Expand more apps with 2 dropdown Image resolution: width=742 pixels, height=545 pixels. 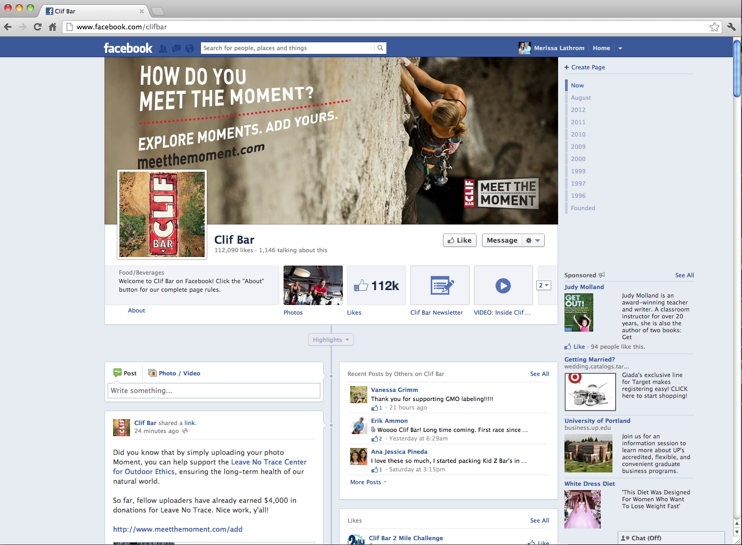point(543,285)
